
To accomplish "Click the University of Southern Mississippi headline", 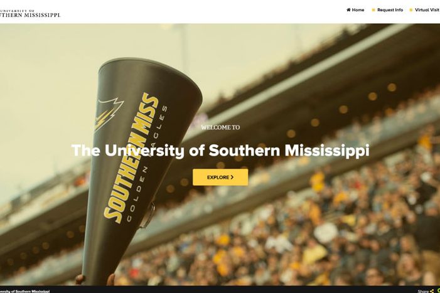I will point(220,151).
